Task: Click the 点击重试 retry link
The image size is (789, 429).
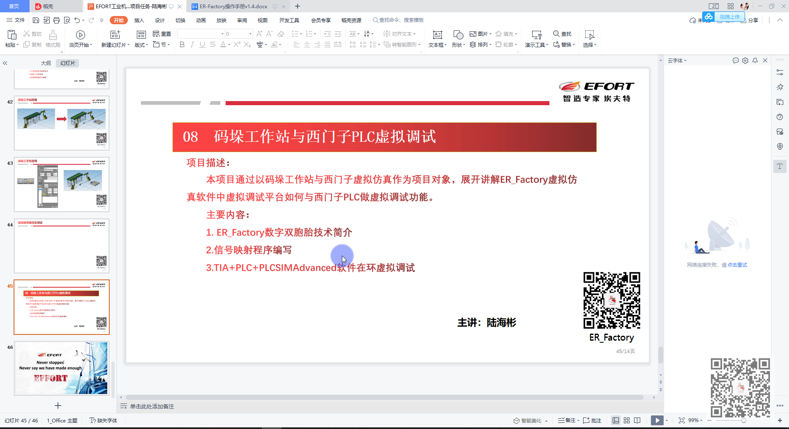Action: (x=737, y=265)
